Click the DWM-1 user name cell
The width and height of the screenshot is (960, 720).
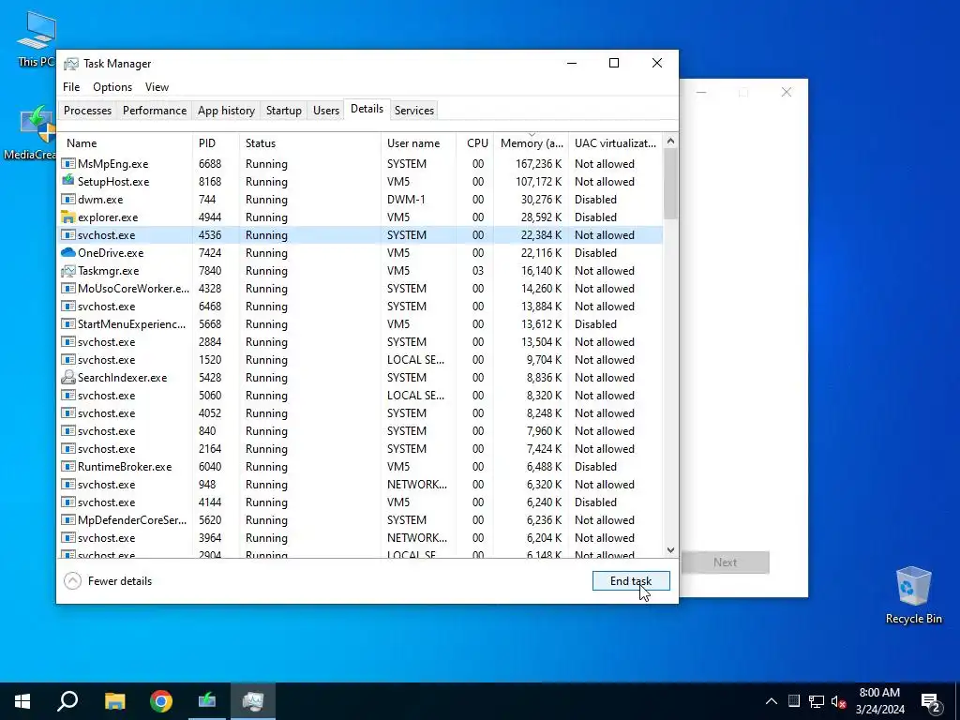[x=405, y=200]
